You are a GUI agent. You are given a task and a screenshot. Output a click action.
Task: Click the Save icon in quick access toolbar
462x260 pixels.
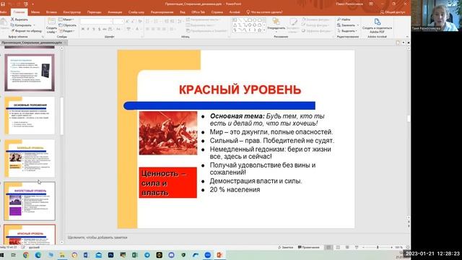click(3, 4)
